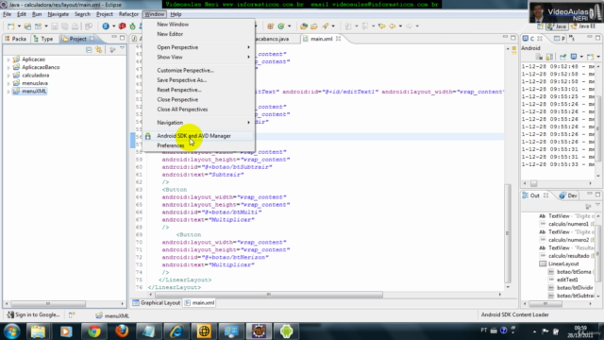The image size is (604, 340).
Task: Click the Open Perspective icon
Action: point(540,26)
